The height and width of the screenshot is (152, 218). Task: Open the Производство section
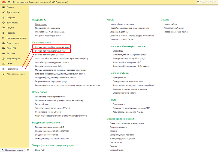(x=13, y=43)
